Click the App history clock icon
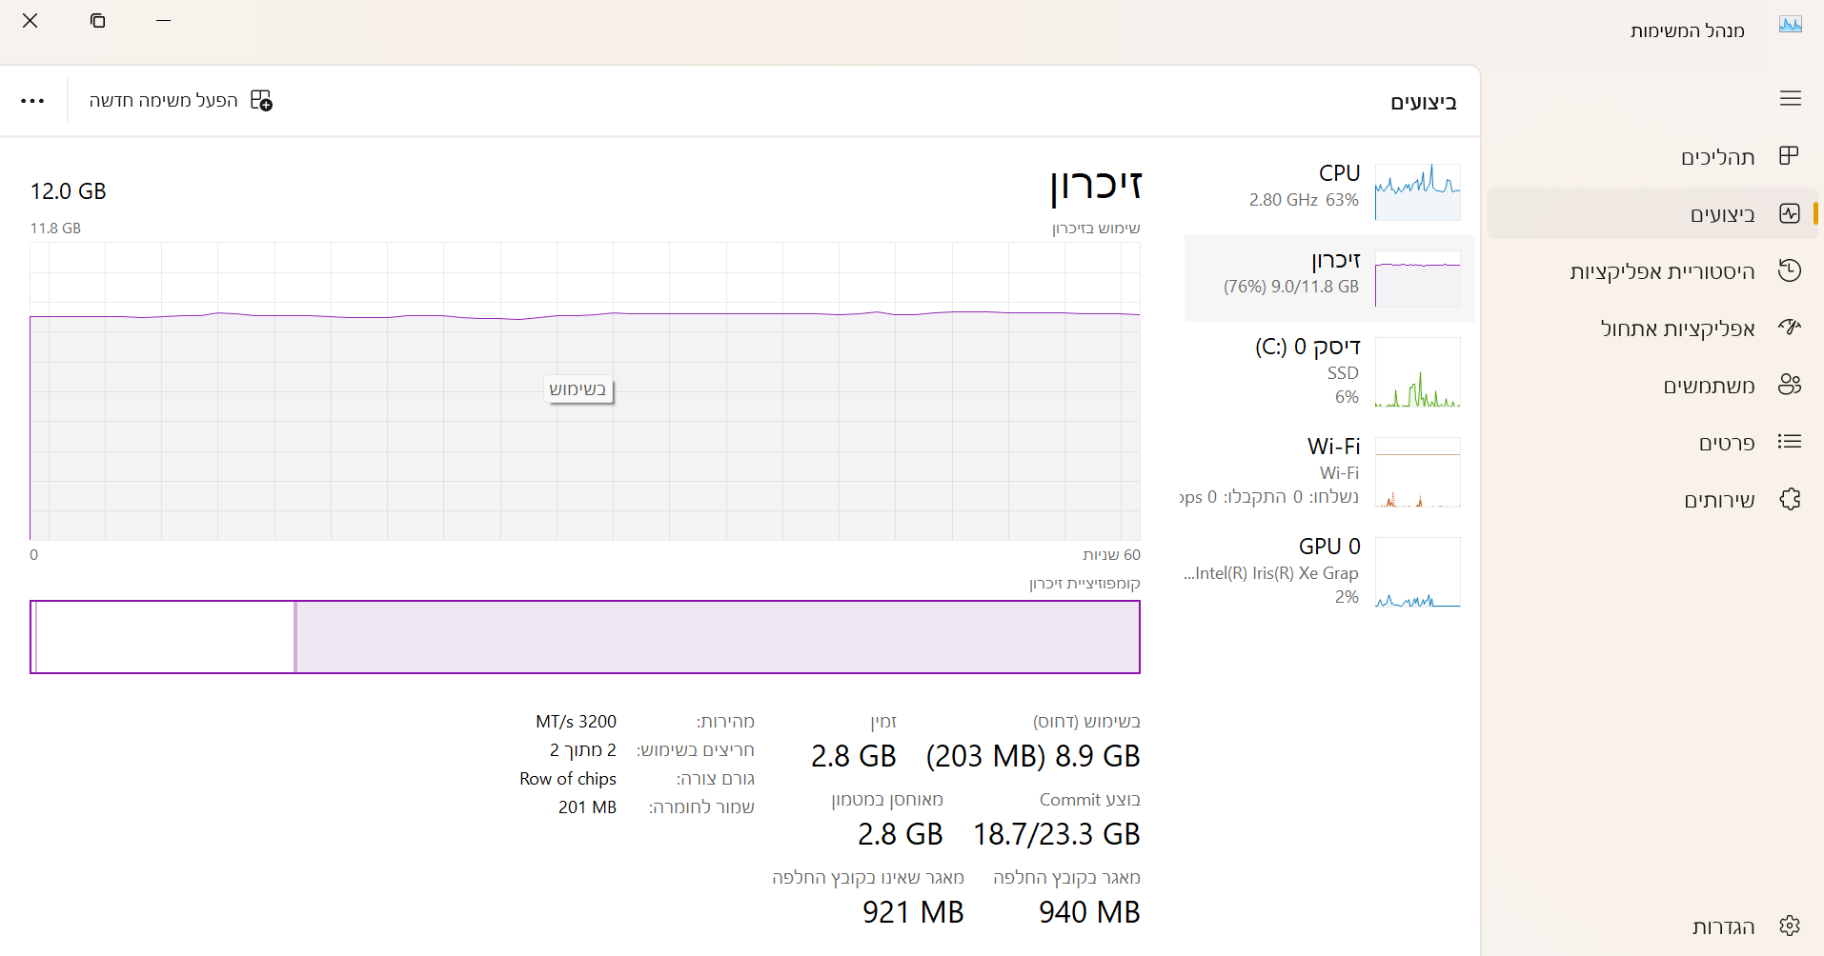 tap(1789, 270)
